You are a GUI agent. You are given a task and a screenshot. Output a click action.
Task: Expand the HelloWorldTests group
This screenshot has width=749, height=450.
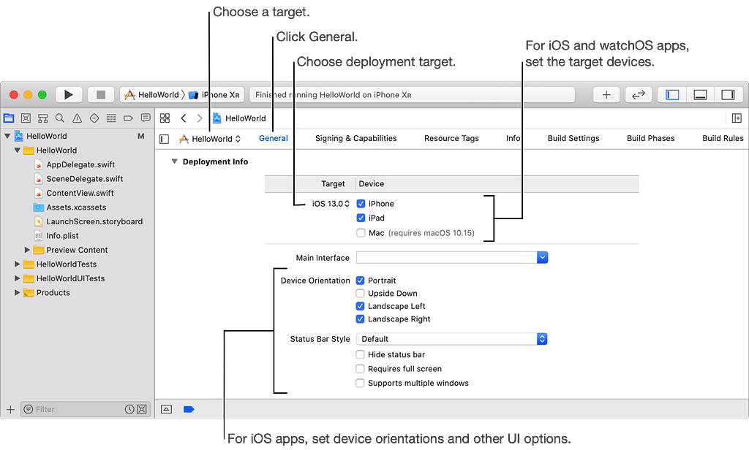coord(18,264)
